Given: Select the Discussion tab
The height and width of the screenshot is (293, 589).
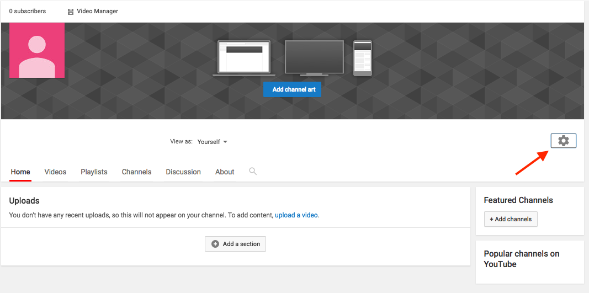Looking at the screenshot, I should tap(183, 172).
